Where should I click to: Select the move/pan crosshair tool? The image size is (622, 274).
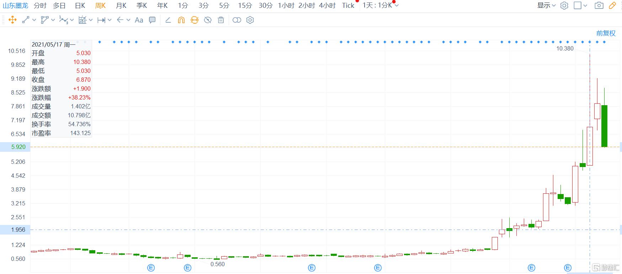coord(12,20)
